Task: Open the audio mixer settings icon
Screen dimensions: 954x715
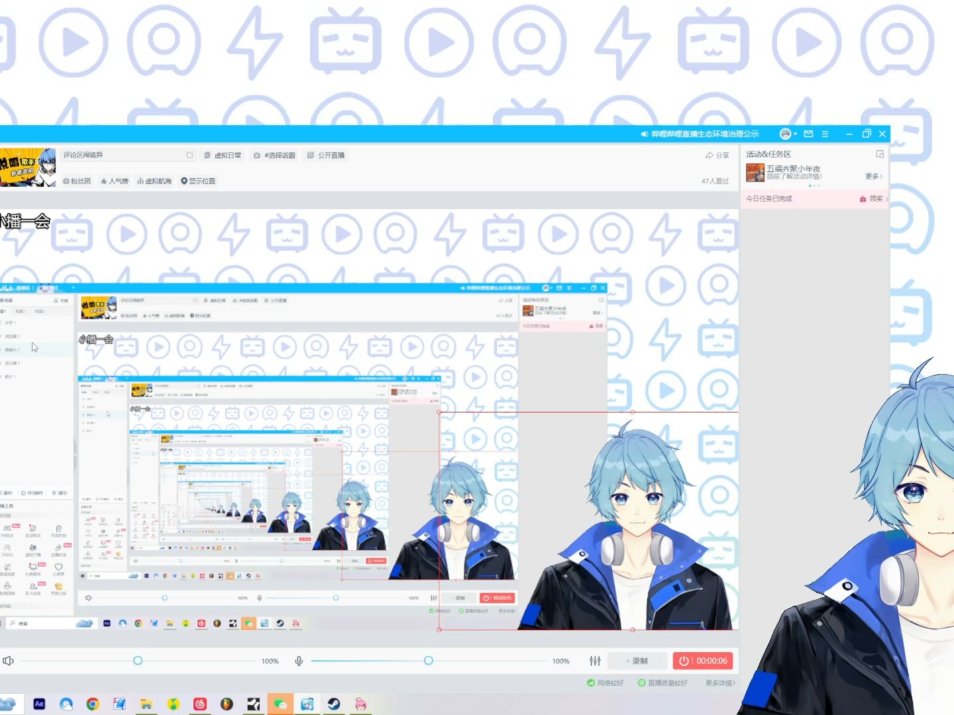Action: coord(595,661)
